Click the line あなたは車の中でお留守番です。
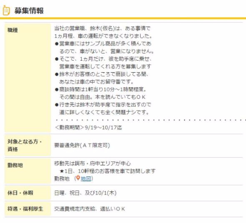Screen dimensions: 246x223 point(96,82)
